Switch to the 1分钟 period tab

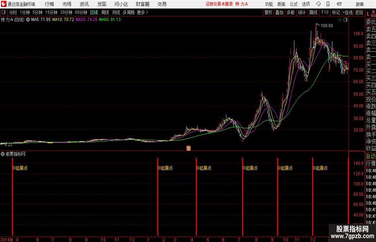click(x=25, y=12)
